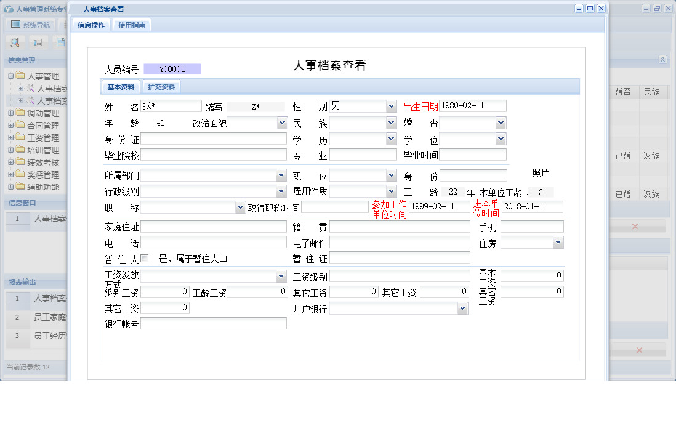Open the 住房 housing dropdown
The image size is (676, 428).
point(558,243)
